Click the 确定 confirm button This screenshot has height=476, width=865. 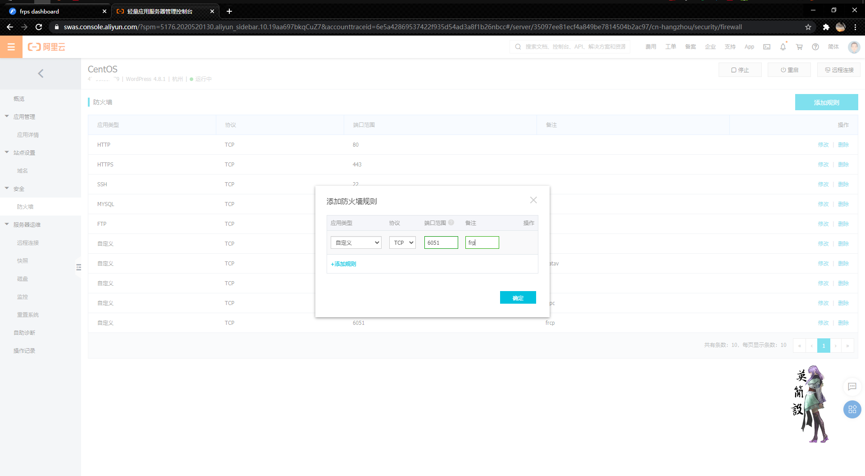[518, 298]
